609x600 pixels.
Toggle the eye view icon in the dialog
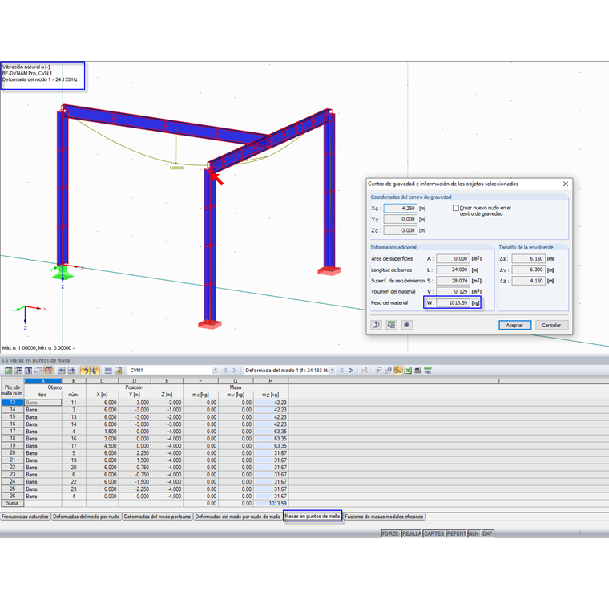[x=406, y=325]
